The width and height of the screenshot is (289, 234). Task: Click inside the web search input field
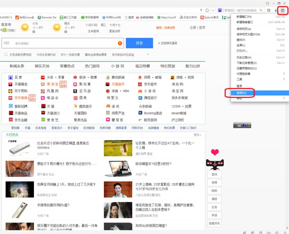63,43
